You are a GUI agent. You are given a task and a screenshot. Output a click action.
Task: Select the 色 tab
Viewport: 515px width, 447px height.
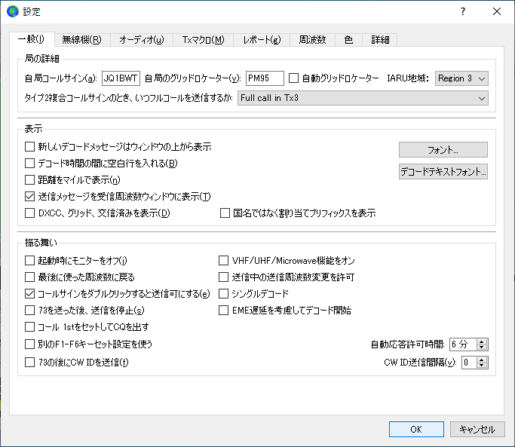click(348, 40)
